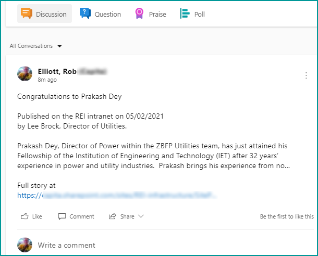Click the pink Praise ribbon icon

(139, 14)
